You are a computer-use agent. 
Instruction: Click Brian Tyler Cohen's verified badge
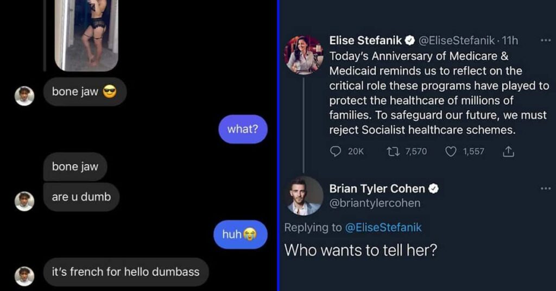pyautogui.click(x=433, y=188)
